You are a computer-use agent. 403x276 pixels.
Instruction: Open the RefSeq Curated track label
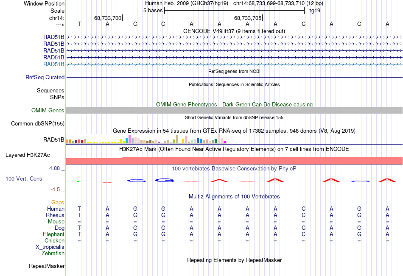coord(45,77)
